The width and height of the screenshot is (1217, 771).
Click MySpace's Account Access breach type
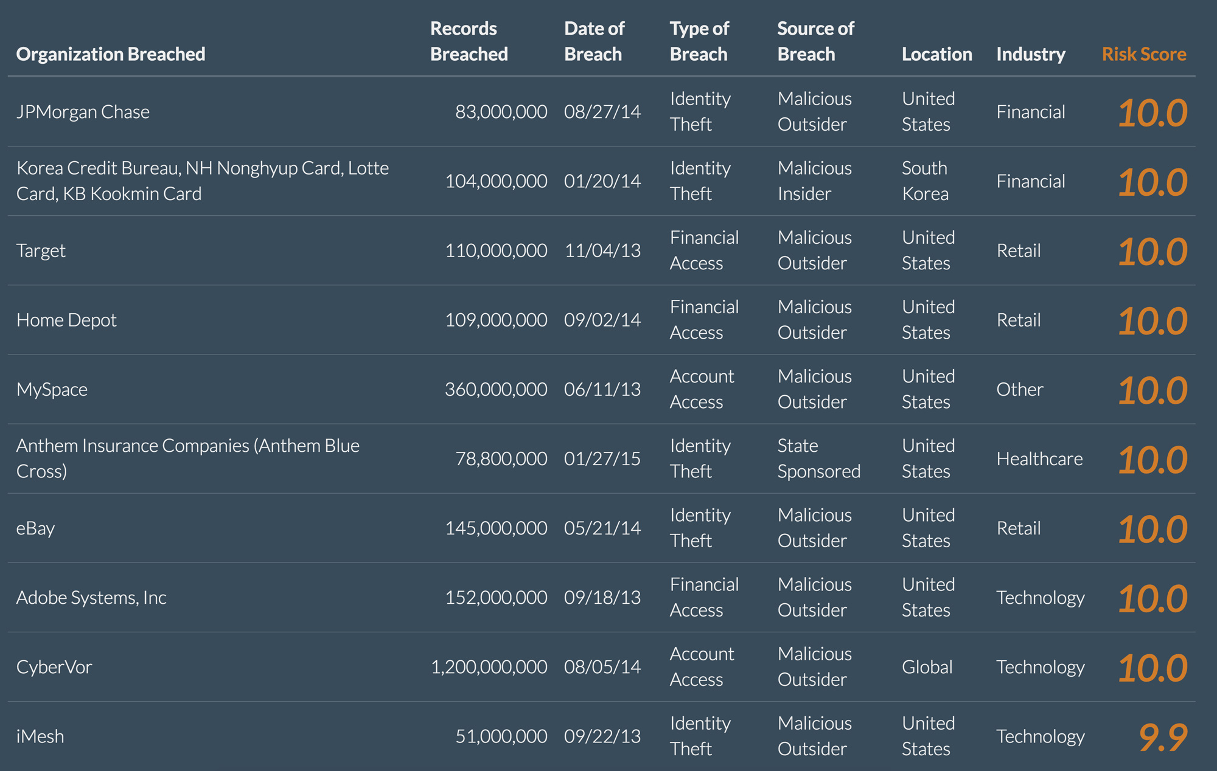tap(702, 389)
